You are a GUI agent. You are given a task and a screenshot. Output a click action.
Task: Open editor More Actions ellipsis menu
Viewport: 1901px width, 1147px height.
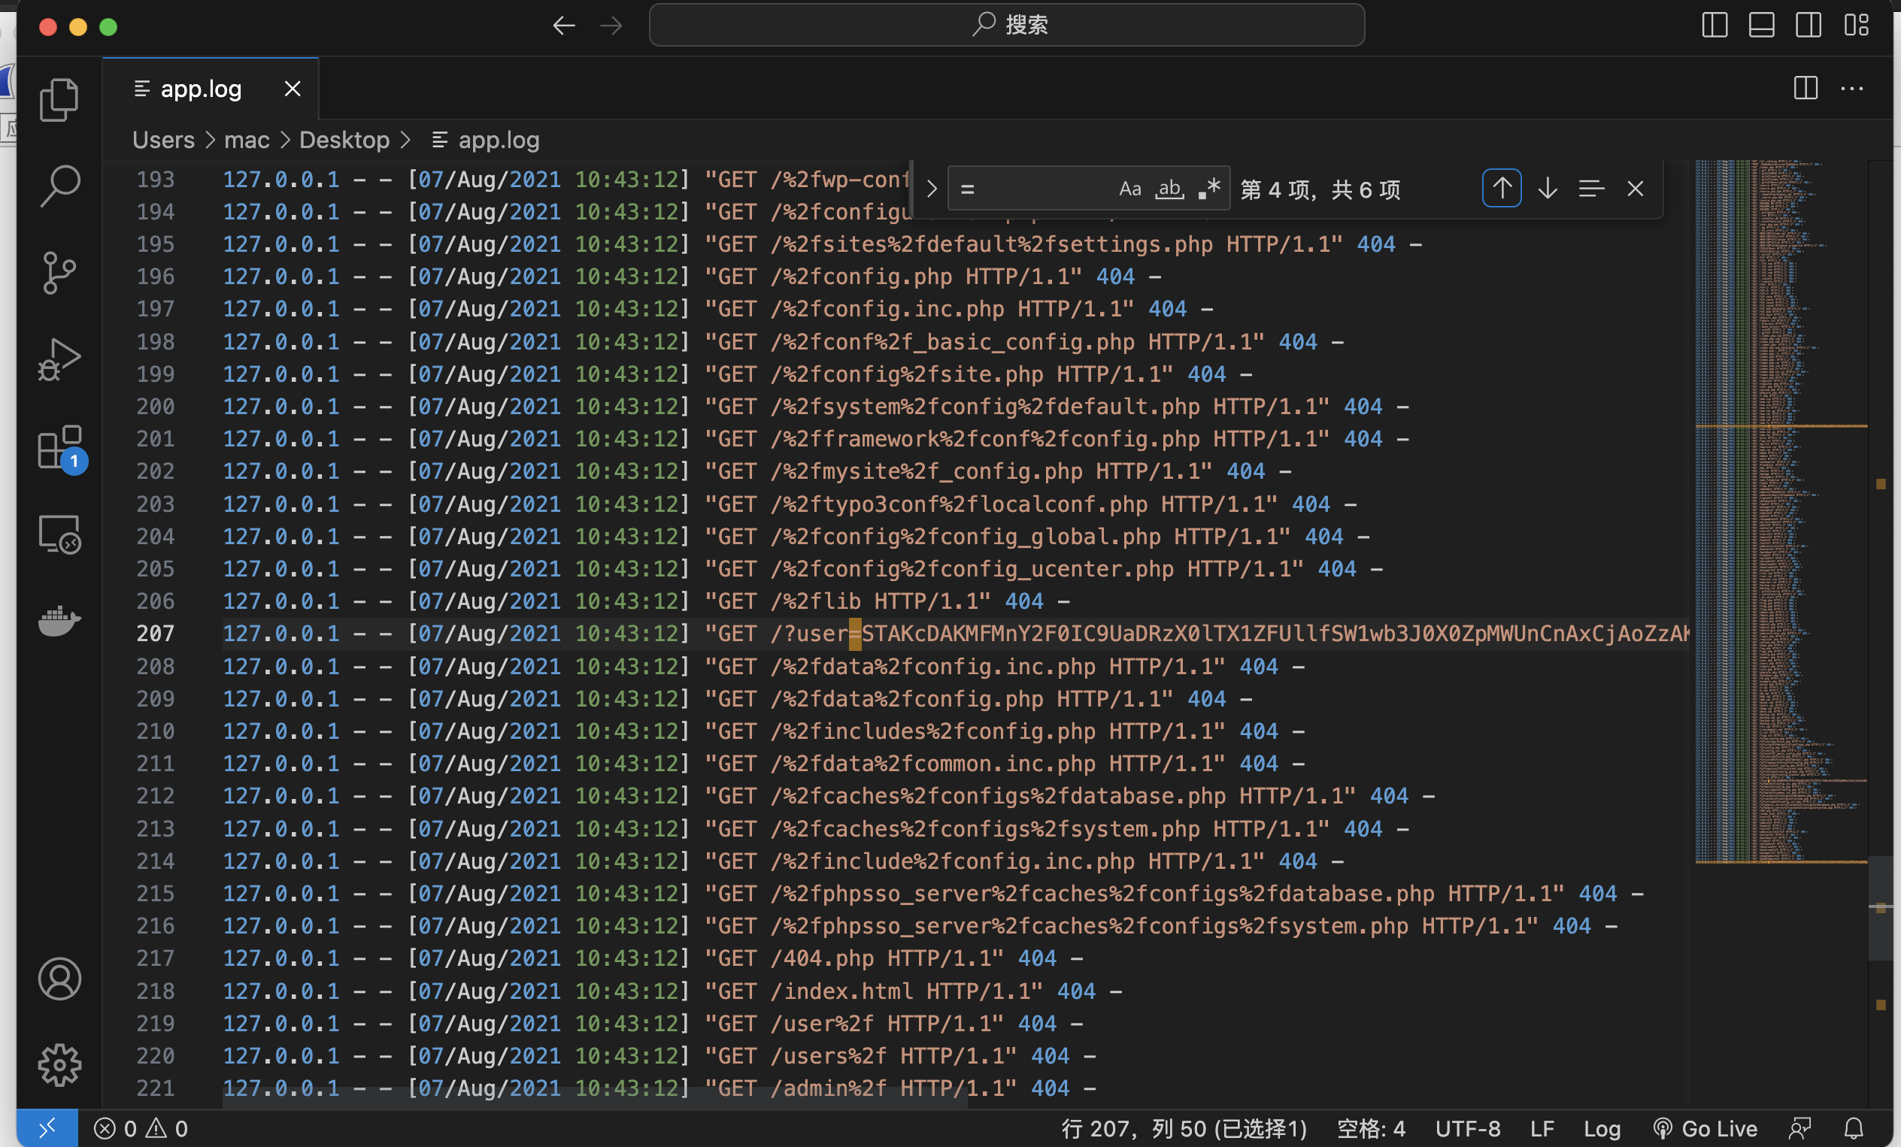click(1851, 89)
